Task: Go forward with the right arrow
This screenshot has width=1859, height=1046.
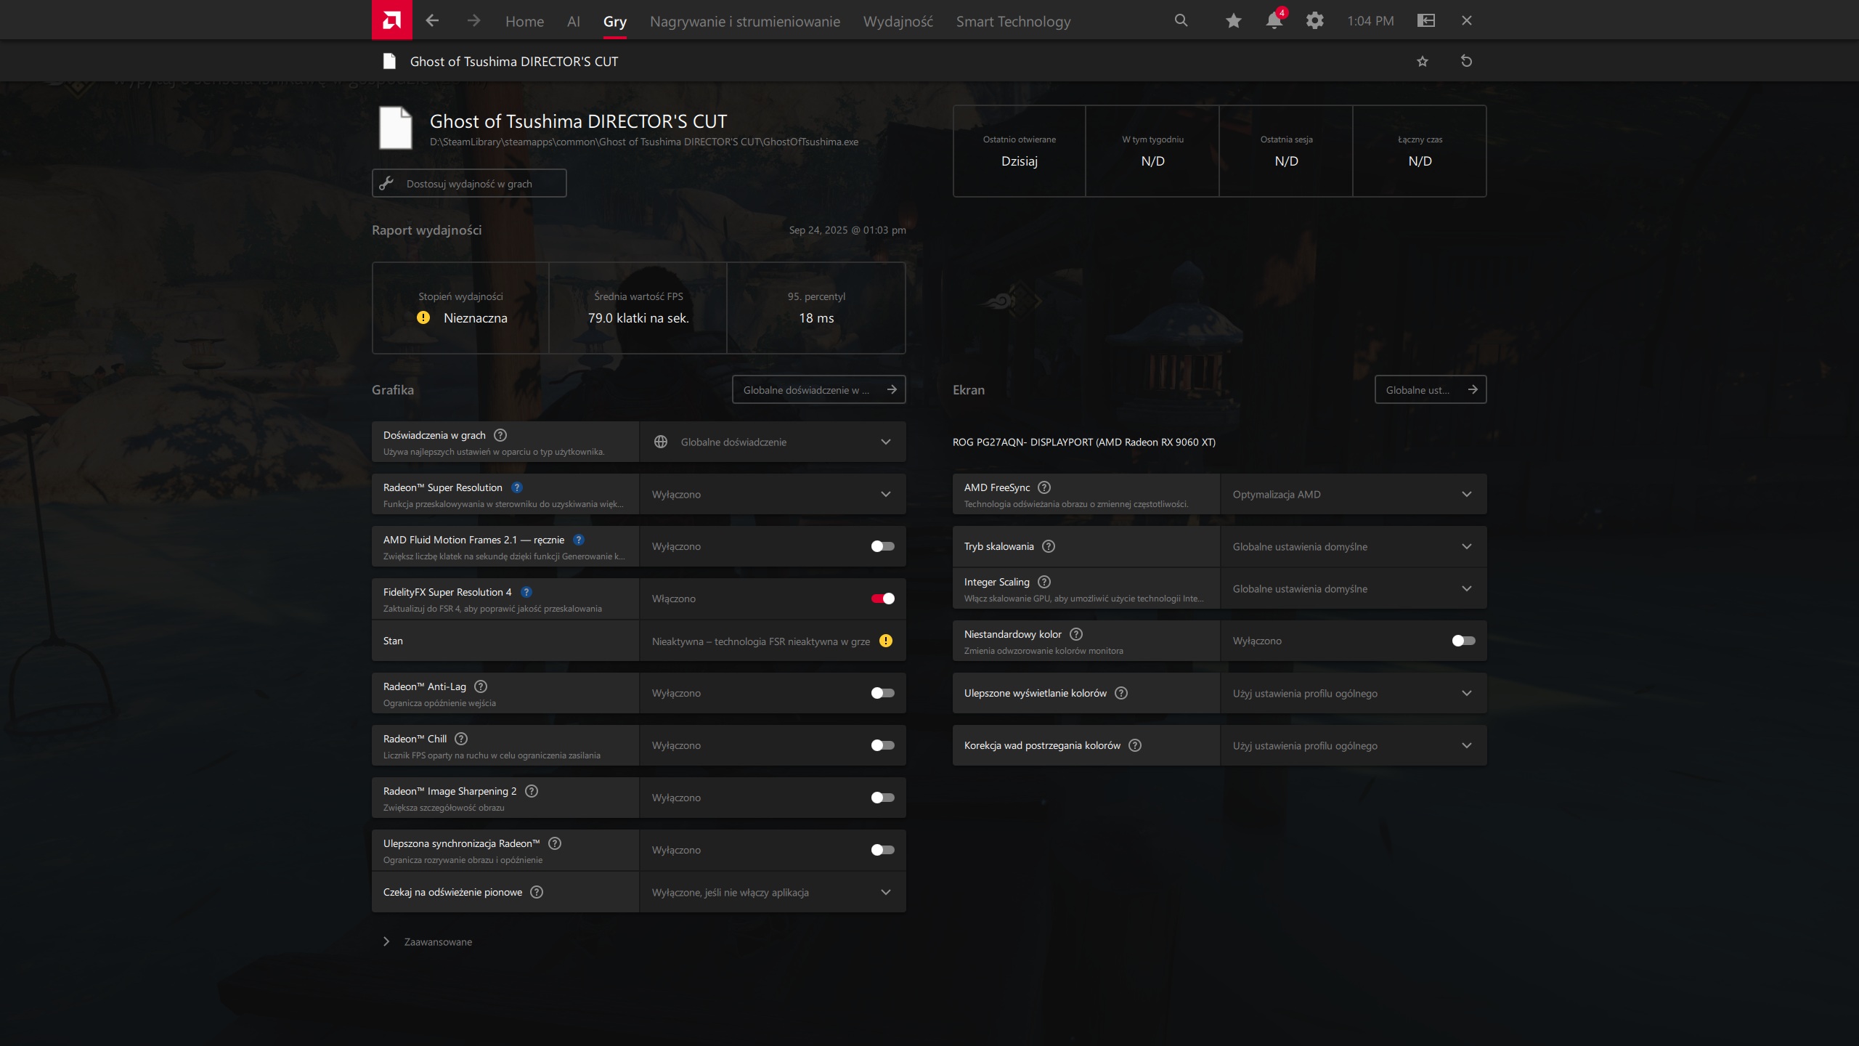Action: coord(473,20)
